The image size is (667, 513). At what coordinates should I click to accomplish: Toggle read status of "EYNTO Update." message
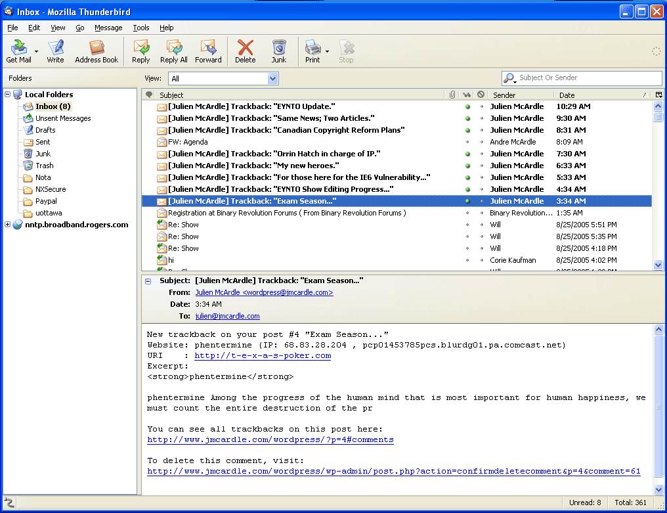(x=467, y=106)
